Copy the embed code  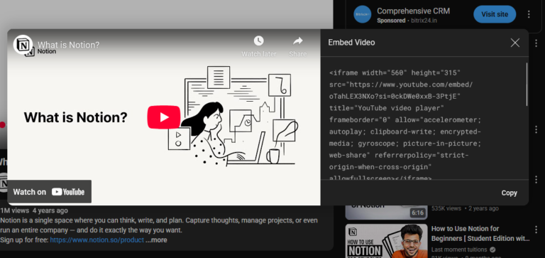click(509, 193)
